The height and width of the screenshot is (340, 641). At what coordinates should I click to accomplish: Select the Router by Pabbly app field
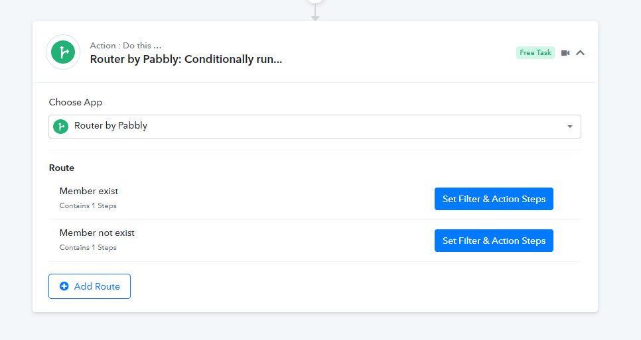(315, 127)
